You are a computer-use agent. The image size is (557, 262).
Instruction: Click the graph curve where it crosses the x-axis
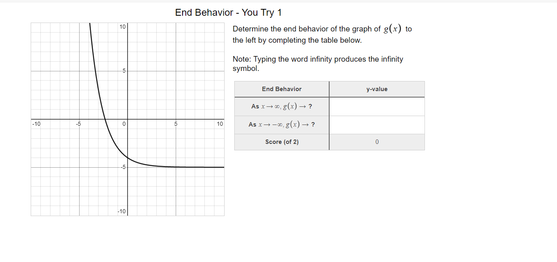click(x=104, y=120)
